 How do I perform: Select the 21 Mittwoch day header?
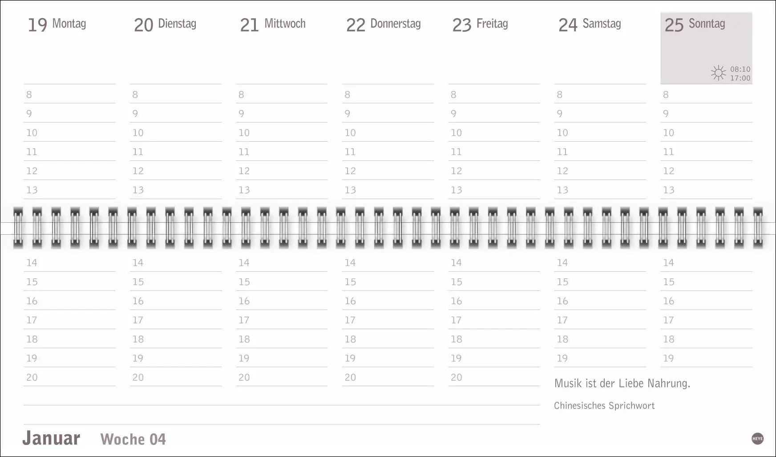272,24
